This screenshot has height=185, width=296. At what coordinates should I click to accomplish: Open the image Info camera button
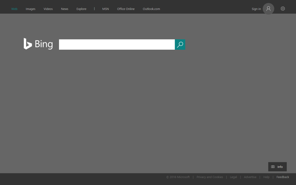(277, 167)
